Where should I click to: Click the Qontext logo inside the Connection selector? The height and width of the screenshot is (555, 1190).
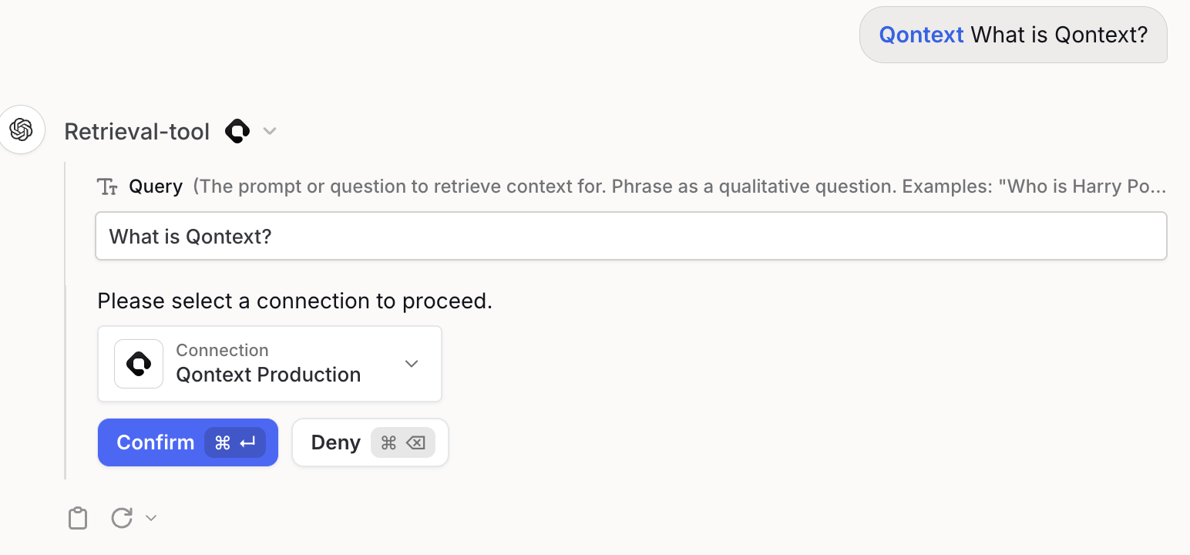138,363
